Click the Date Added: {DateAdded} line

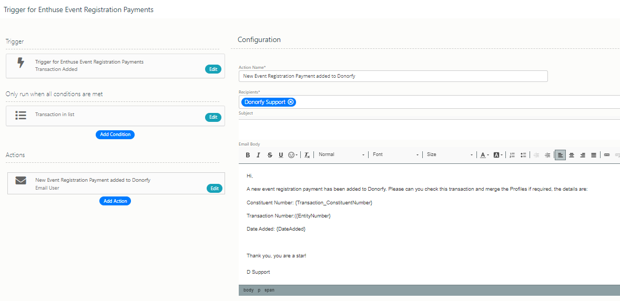tap(277, 229)
